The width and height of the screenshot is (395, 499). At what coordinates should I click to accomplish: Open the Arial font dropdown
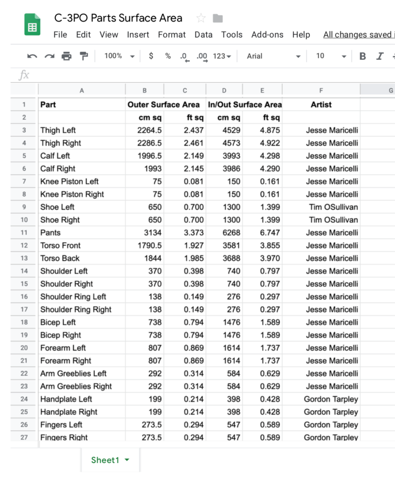tap(273, 56)
